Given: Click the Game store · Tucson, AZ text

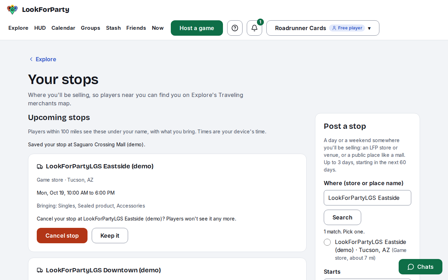Looking at the screenshot, I should (65, 180).
